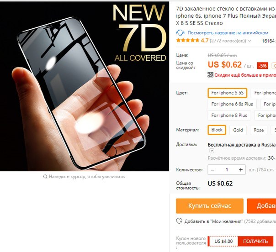
Task: Pick the Gold material swatch
Action: pos(238,130)
